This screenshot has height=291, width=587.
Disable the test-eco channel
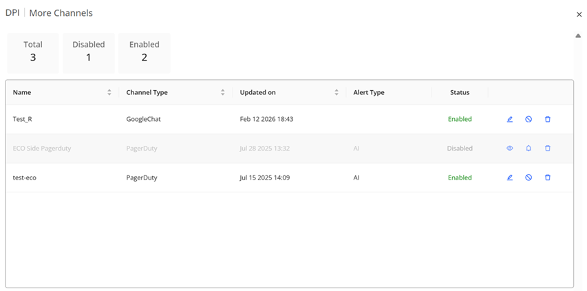tap(529, 177)
